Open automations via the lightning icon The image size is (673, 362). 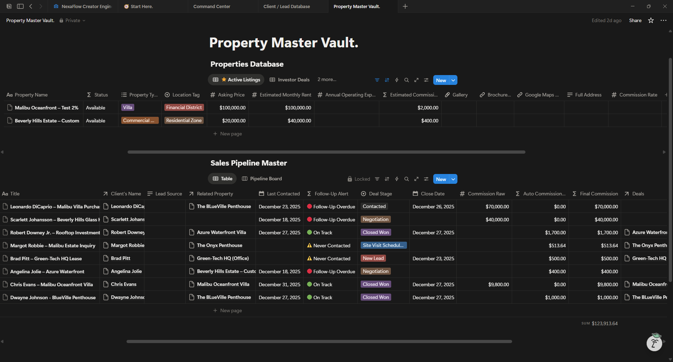tap(396, 80)
